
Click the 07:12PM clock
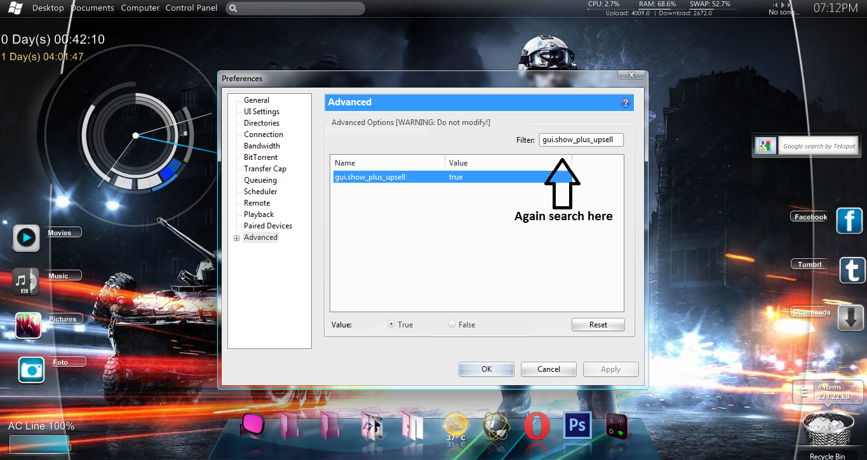click(836, 8)
